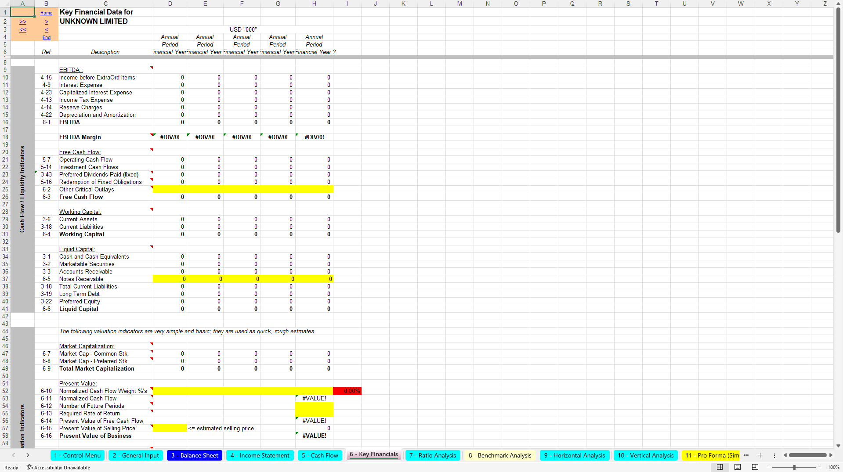
Task: Click the >> navigation link
Action: [x=23, y=22]
